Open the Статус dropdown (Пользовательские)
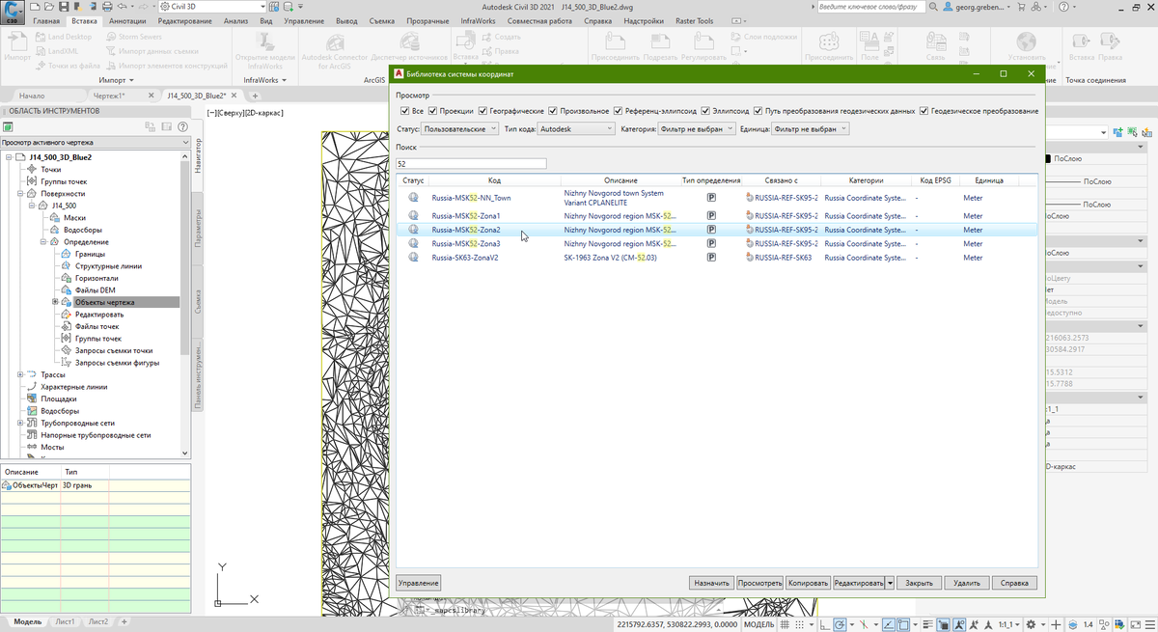1158x632 pixels. (460, 128)
